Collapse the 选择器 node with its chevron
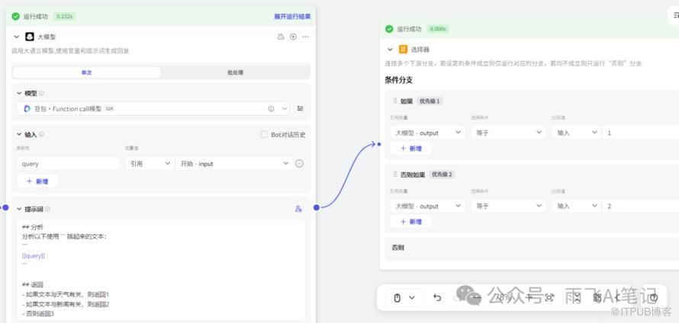Screen dimensions: 679x323 pos(390,50)
